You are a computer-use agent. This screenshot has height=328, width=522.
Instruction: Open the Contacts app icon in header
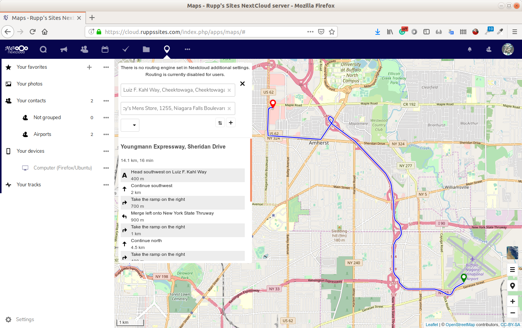point(84,49)
